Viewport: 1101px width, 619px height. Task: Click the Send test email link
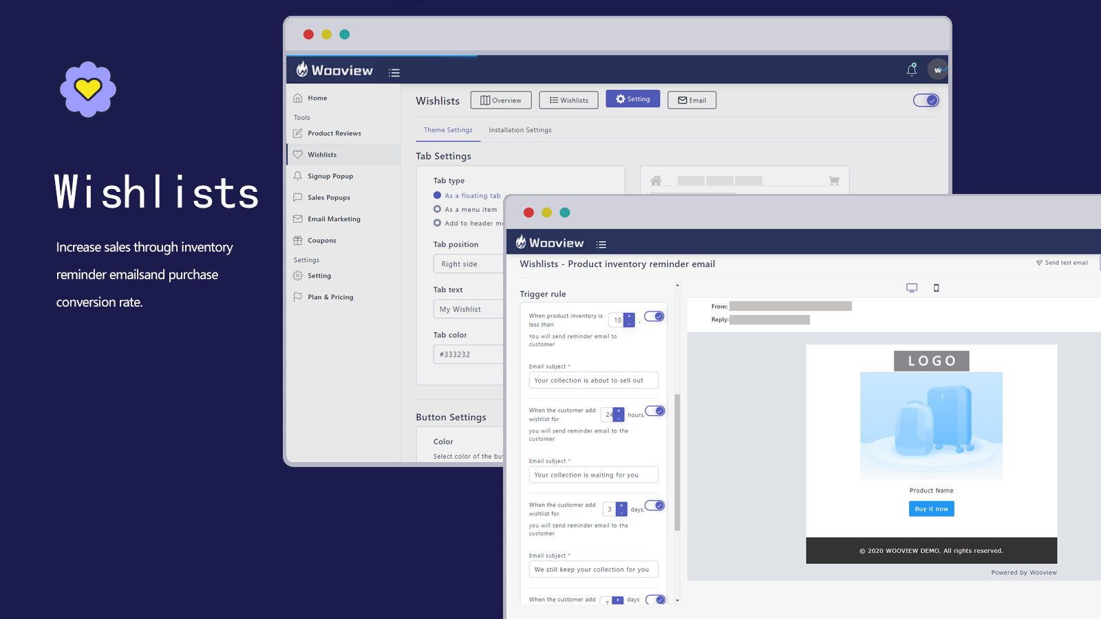1063,262
